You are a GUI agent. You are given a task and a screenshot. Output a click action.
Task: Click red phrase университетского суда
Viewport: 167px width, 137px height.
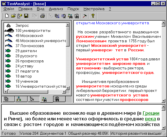coord(128,73)
